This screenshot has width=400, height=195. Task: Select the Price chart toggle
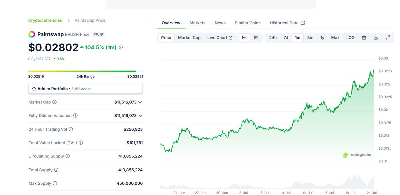coord(166,38)
